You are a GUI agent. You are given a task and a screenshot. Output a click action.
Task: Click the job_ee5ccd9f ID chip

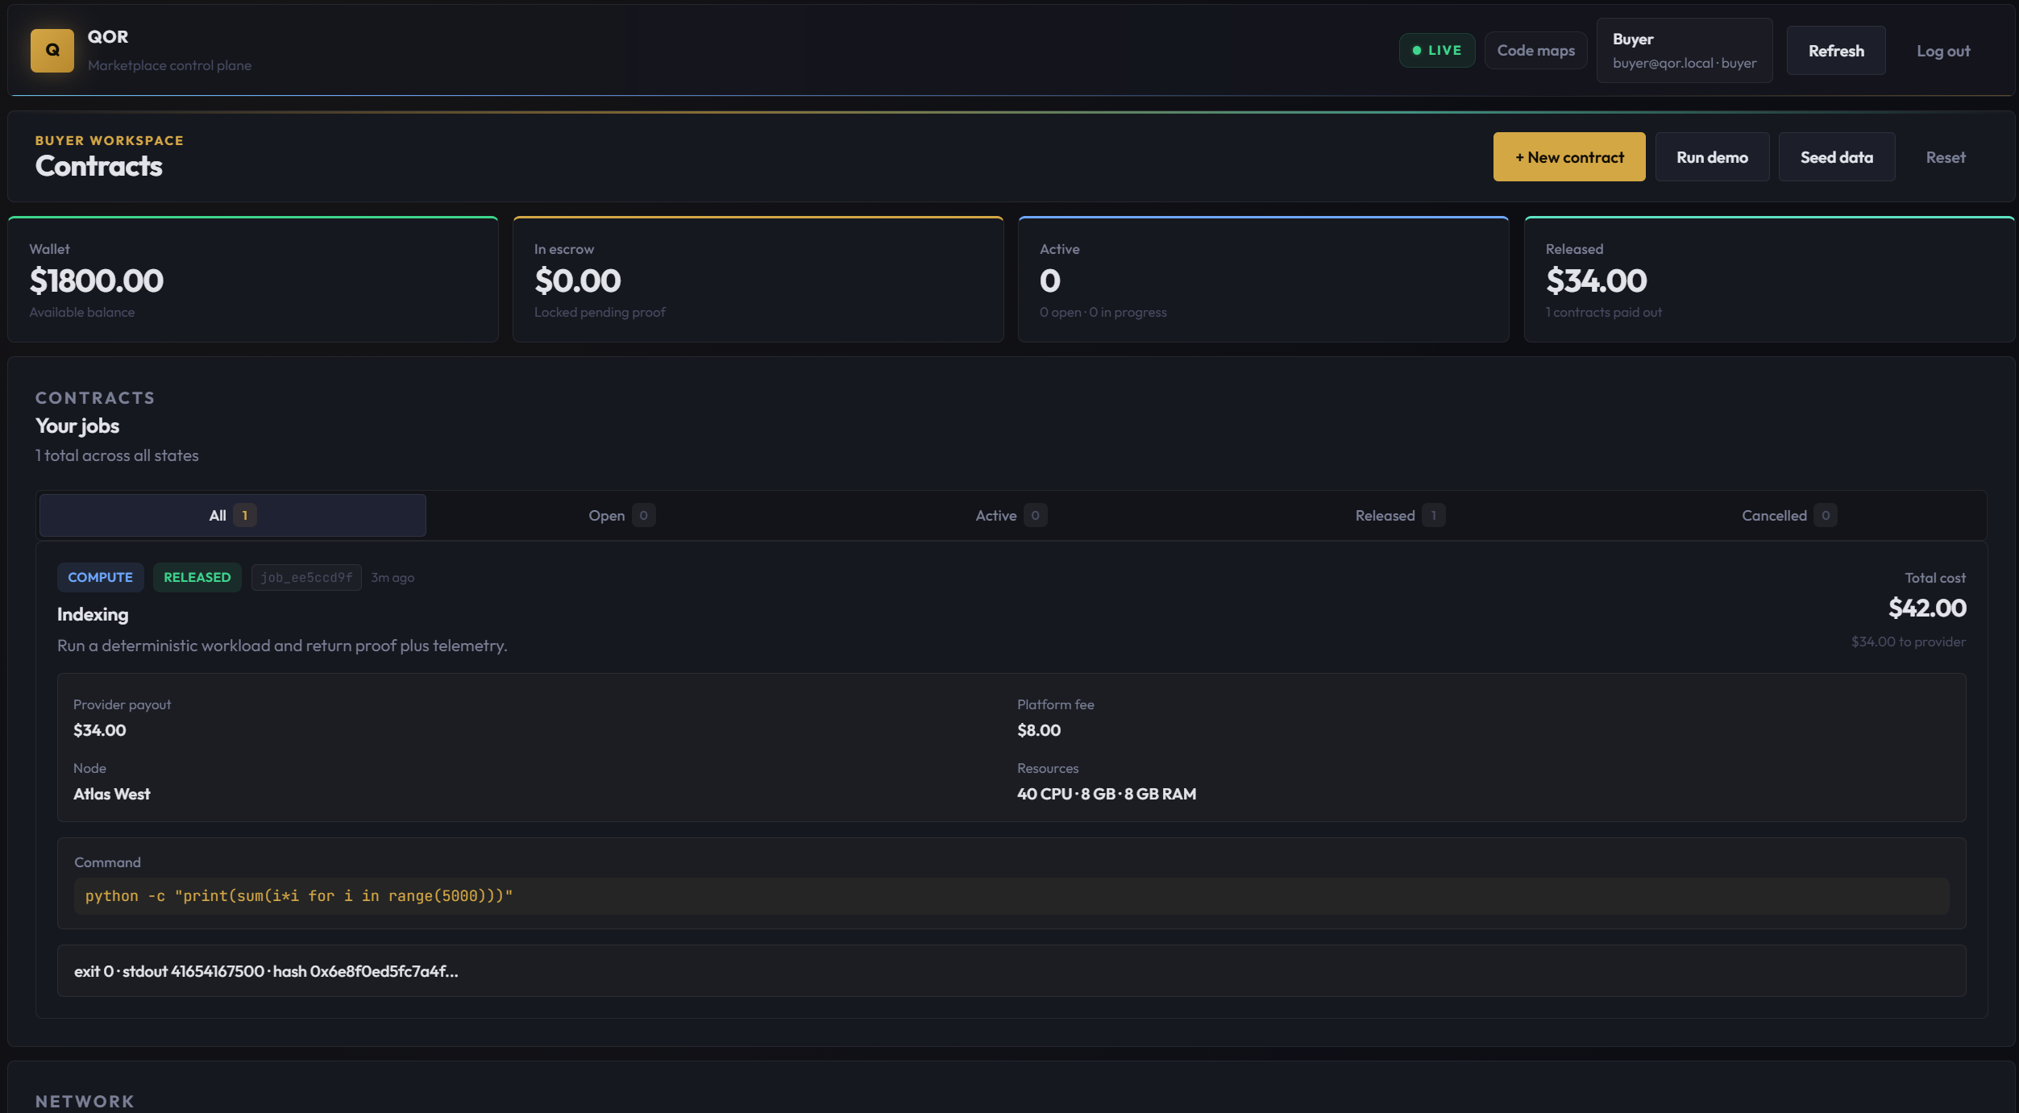[306, 578]
